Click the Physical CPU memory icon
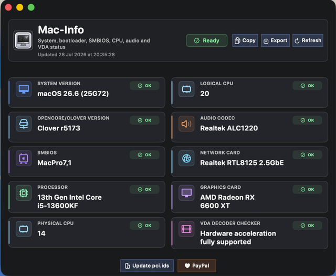The width and height of the screenshot is (336, 276). pos(24,229)
